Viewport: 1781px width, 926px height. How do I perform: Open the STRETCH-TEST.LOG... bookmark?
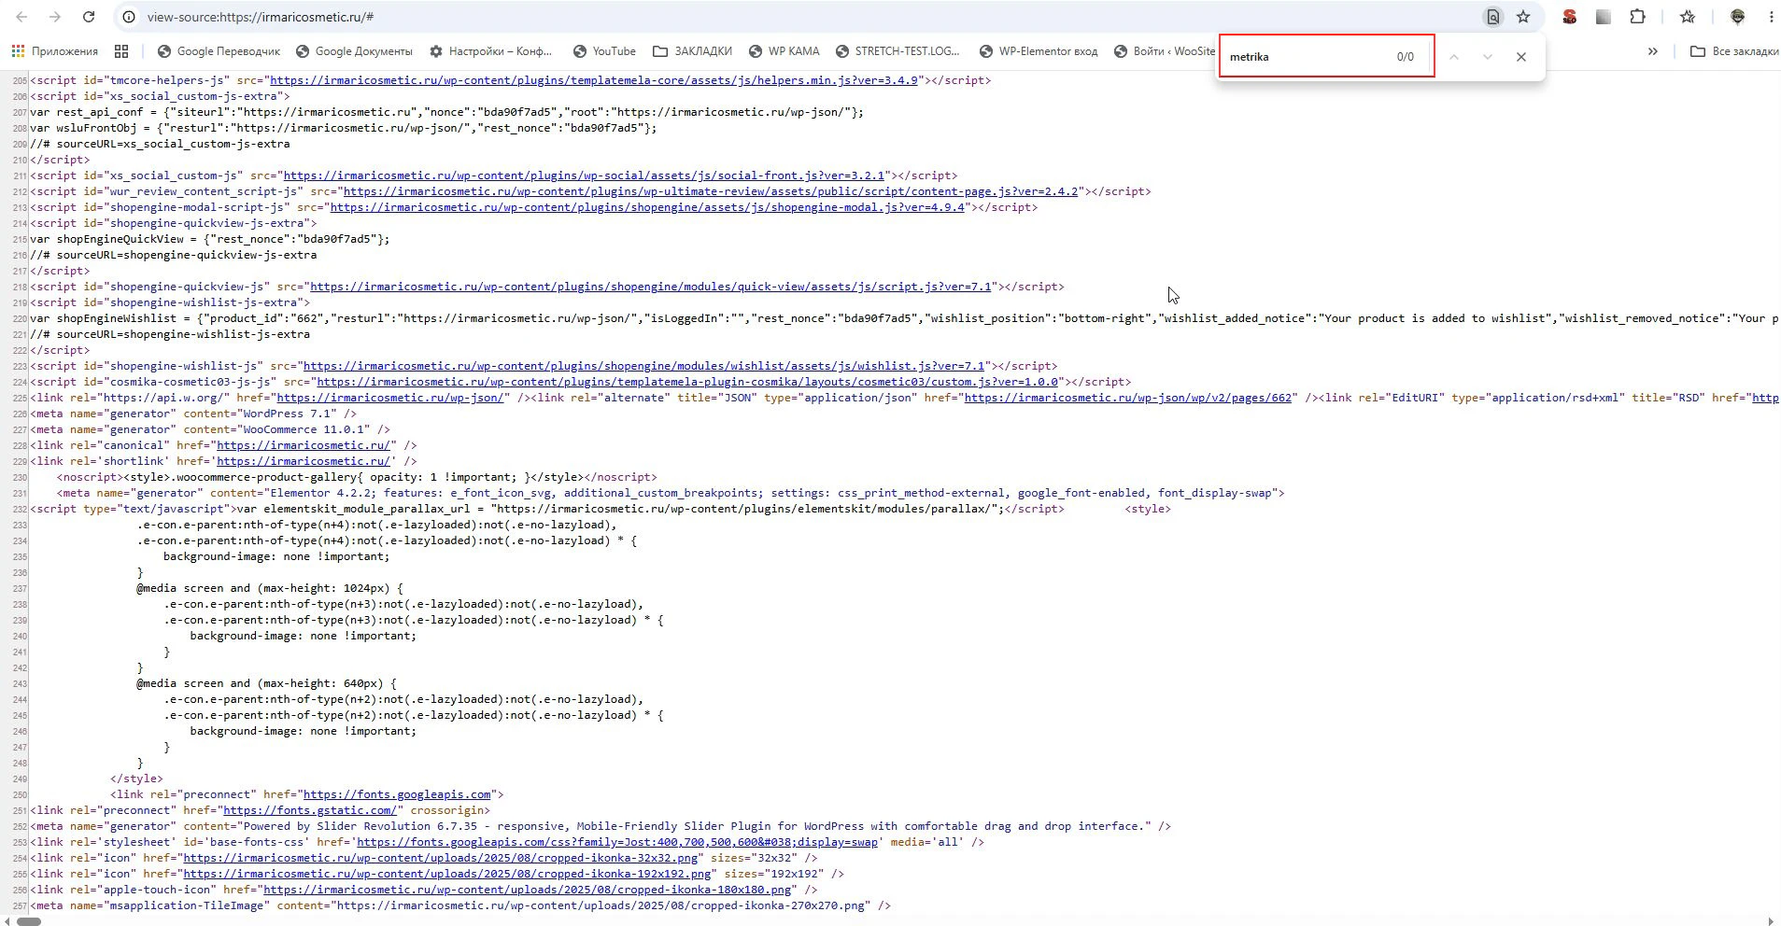898,51
